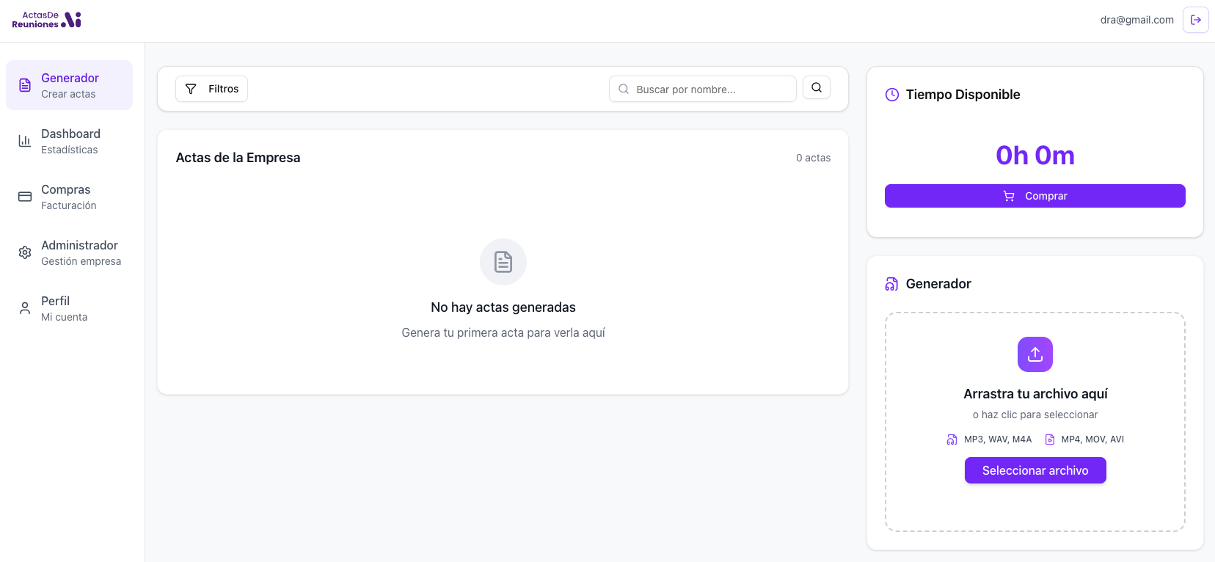Click the Perfil user icon
1215x562 pixels.
[25, 308]
